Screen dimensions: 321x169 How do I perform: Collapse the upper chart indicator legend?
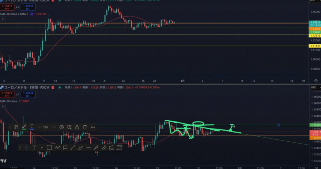click(3, 19)
